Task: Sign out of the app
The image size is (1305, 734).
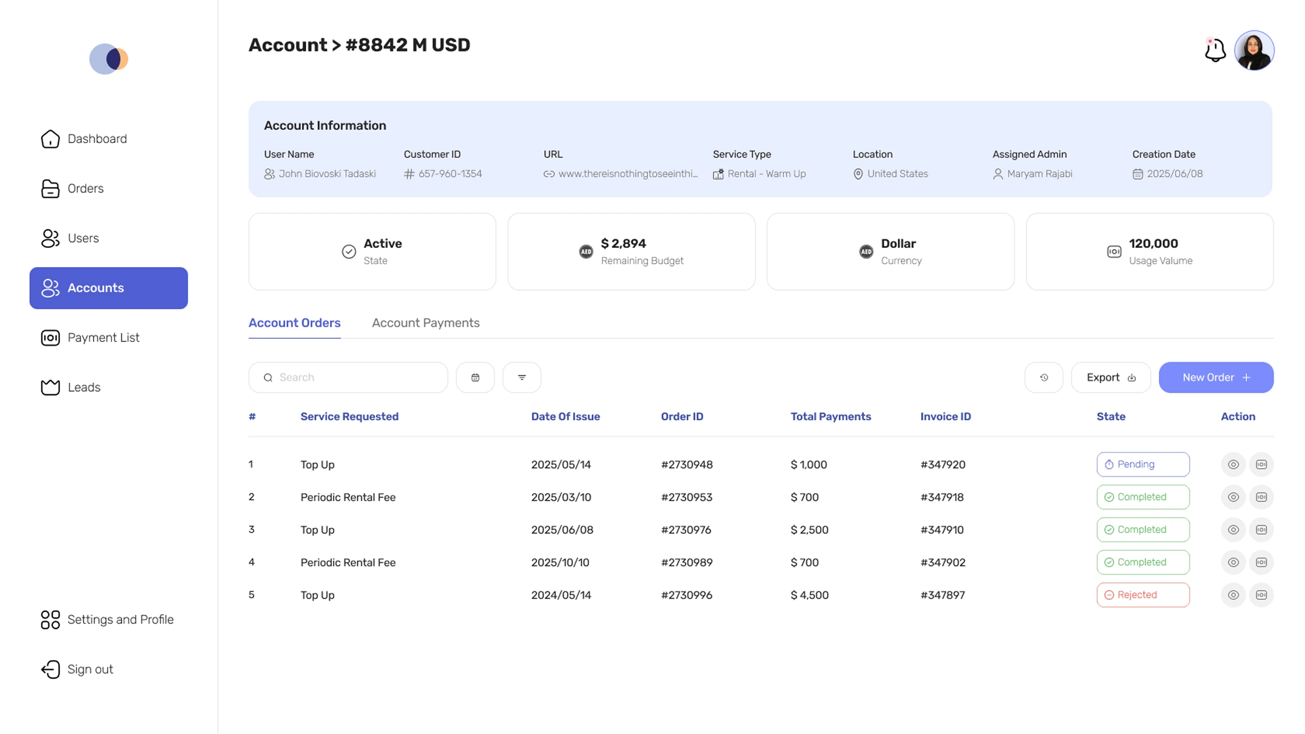Action: [x=77, y=669]
